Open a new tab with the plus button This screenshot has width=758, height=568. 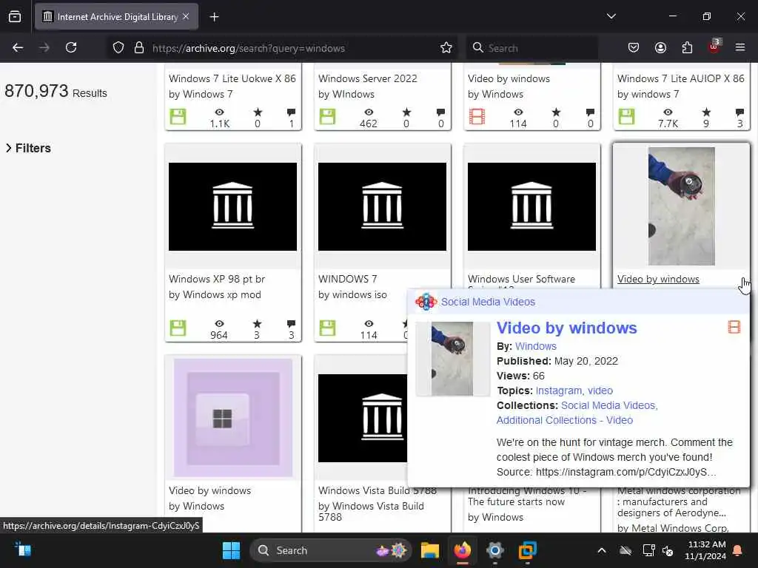click(214, 17)
